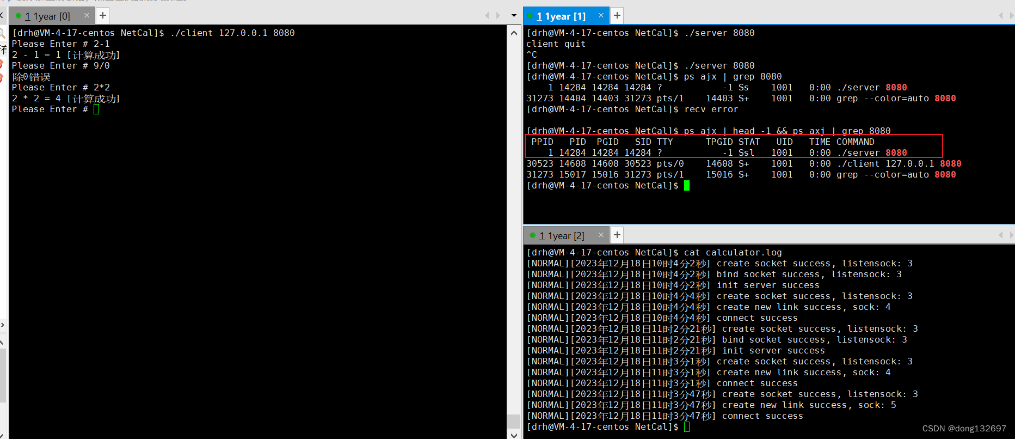Image resolution: width=1015 pixels, height=439 pixels.
Task: Click the 10时4分2秒 'bind socket success' log line
Action: pyautogui.click(x=714, y=275)
